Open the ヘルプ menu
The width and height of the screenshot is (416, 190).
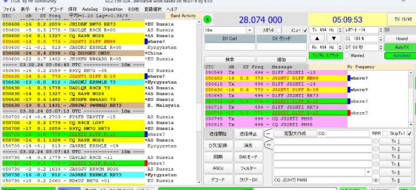tap(172, 9)
